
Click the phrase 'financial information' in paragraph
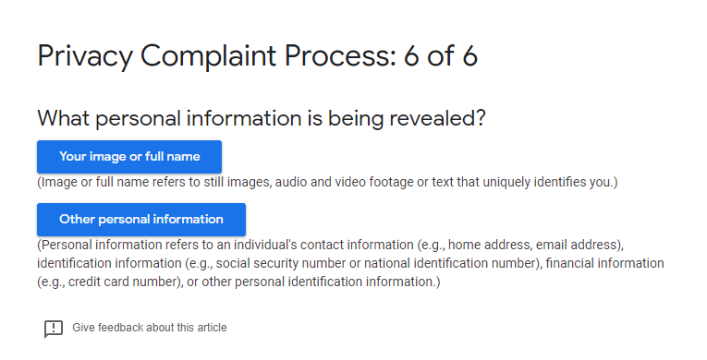point(605,263)
